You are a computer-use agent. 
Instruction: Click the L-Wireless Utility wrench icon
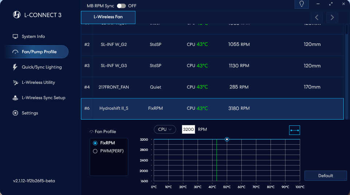coord(15,83)
